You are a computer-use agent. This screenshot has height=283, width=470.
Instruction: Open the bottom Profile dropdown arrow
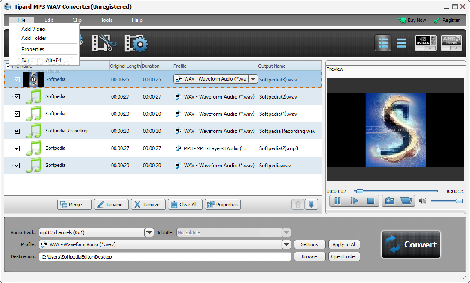(x=286, y=244)
